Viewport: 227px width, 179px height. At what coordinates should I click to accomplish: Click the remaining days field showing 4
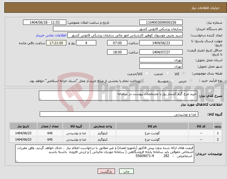pyautogui.click(x=86, y=43)
